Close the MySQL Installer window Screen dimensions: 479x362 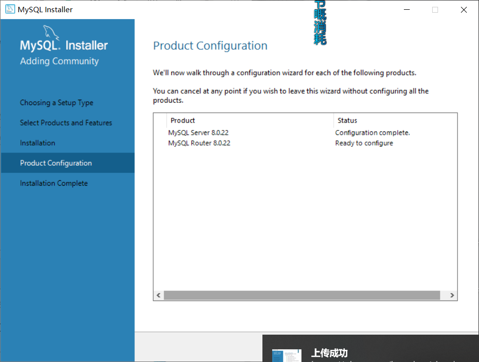click(464, 9)
